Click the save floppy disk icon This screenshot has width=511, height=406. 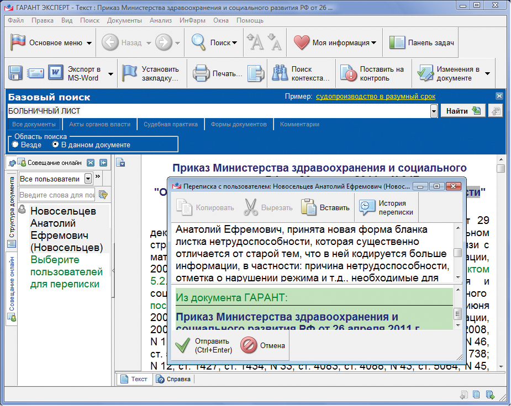click(15, 73)
